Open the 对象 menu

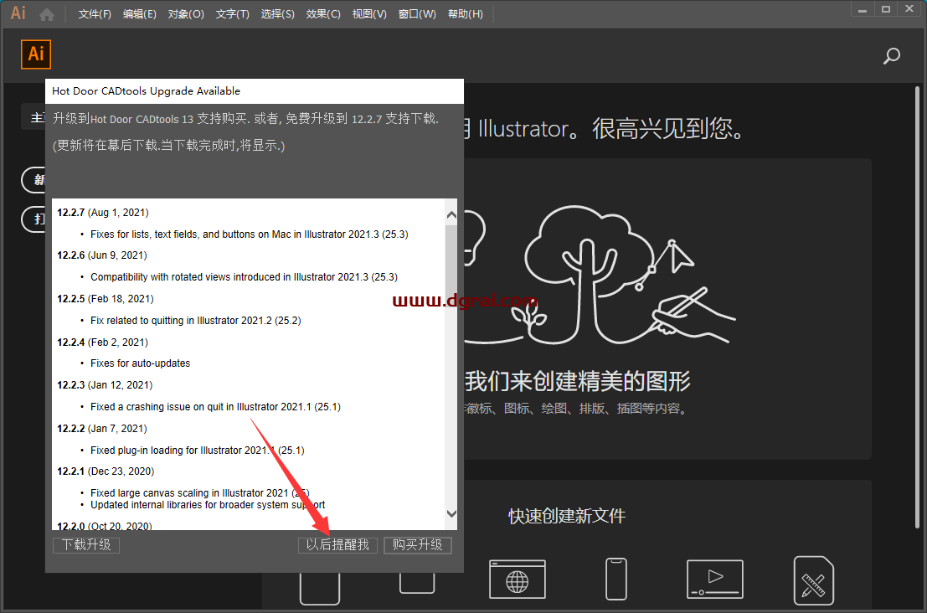coord(185,13)
